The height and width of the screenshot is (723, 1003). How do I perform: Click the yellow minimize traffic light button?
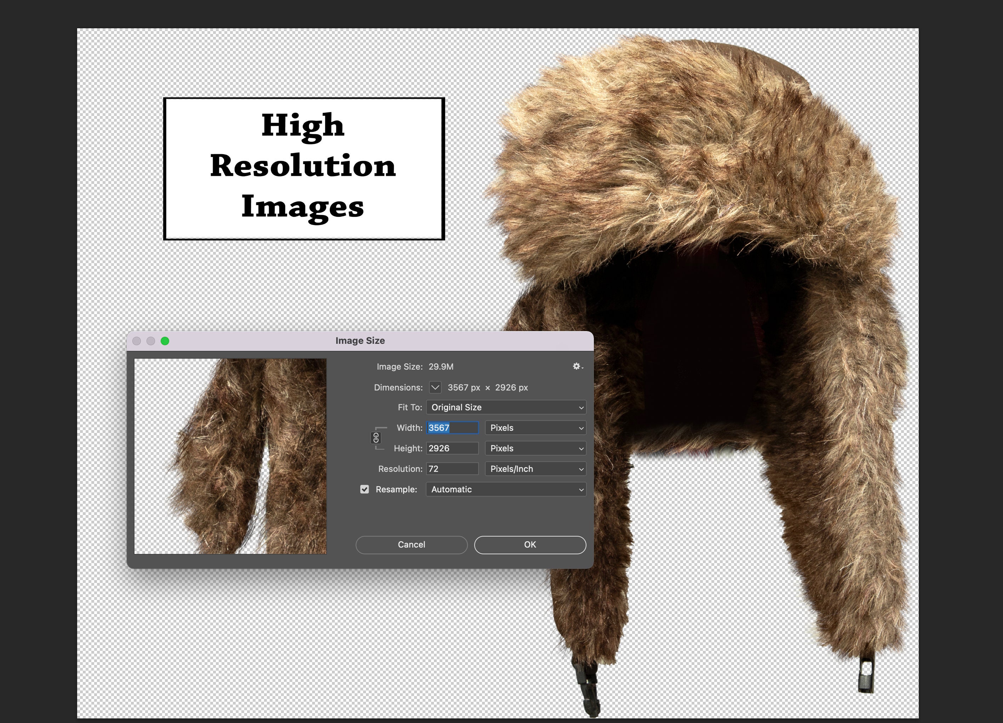(x=151, y=341)
